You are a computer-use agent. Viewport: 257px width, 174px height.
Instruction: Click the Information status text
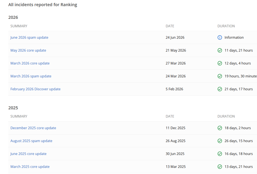(x=234, y=38)
